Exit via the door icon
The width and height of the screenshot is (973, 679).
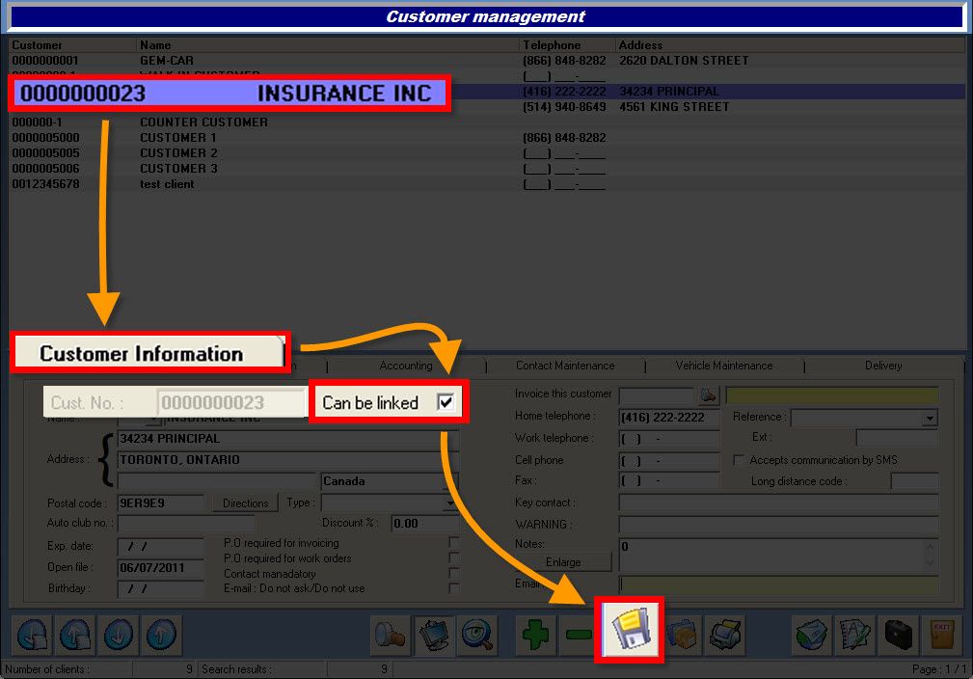[941, 635]
